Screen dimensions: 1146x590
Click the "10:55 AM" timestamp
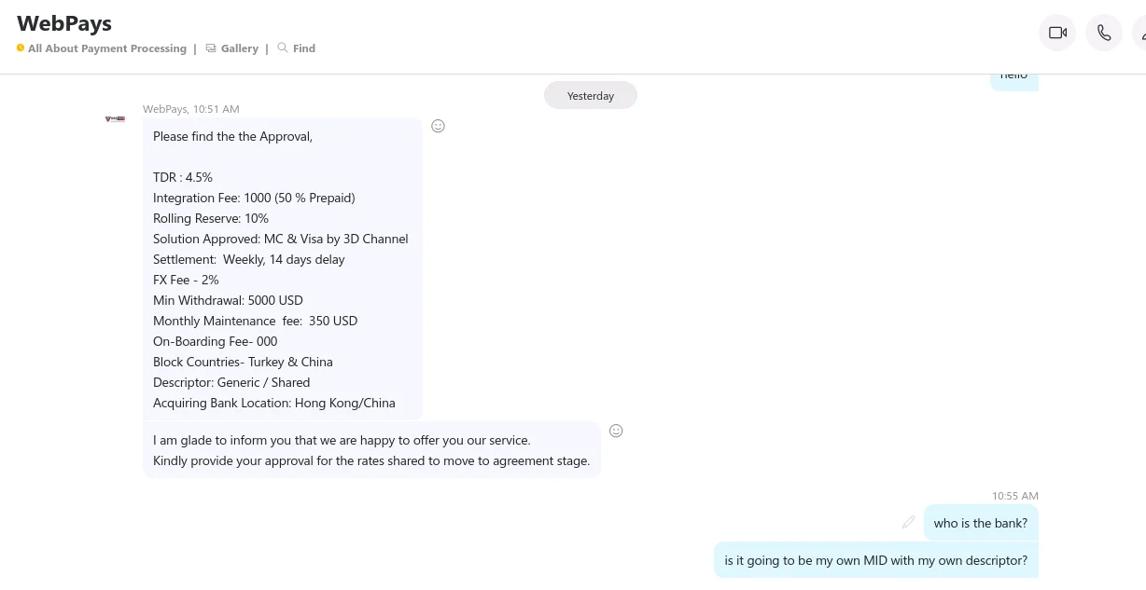1015,496
